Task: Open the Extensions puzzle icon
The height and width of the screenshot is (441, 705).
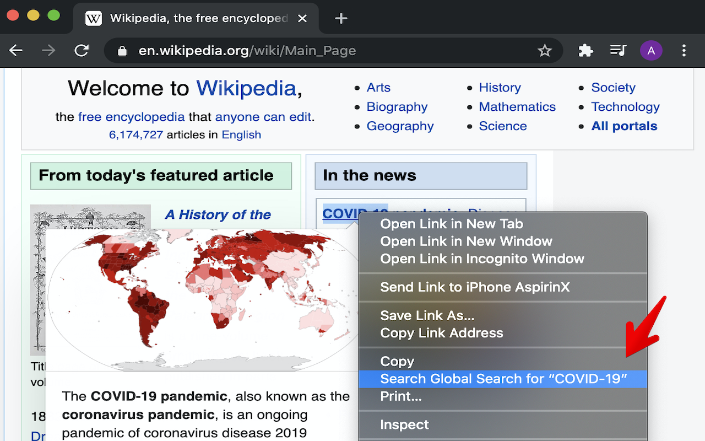Action: coord(585,51)
